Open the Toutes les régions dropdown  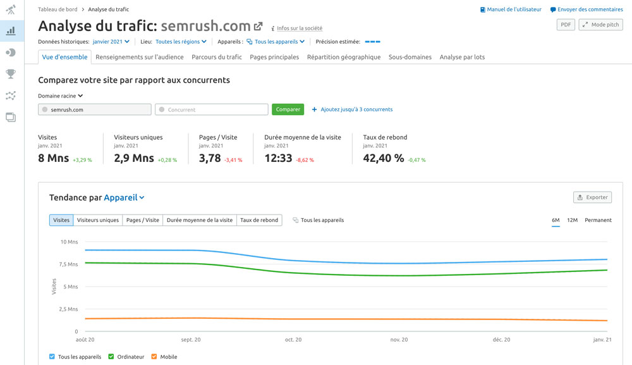[181, 42]
